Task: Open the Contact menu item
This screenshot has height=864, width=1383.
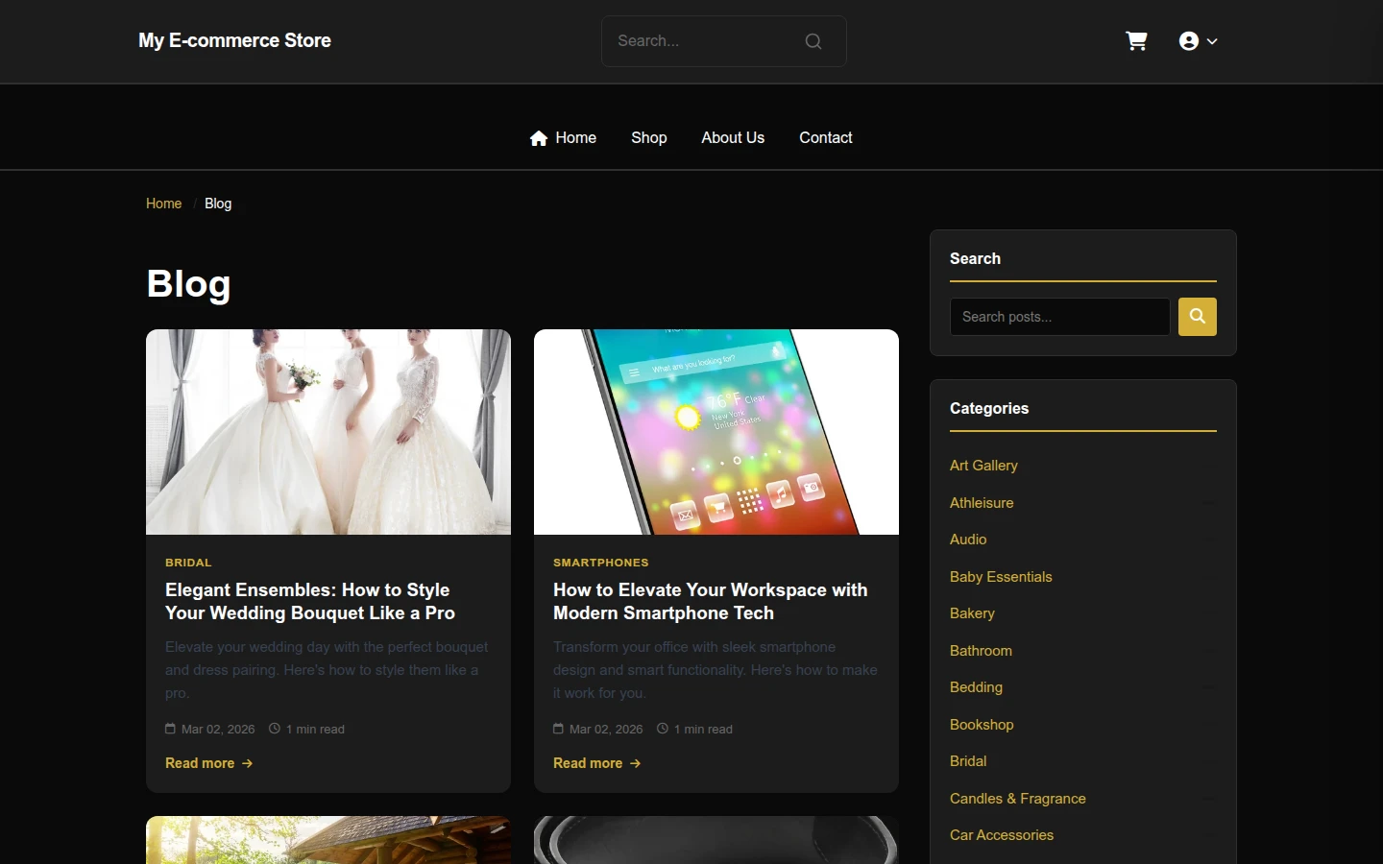Action: tap(826, 138)
